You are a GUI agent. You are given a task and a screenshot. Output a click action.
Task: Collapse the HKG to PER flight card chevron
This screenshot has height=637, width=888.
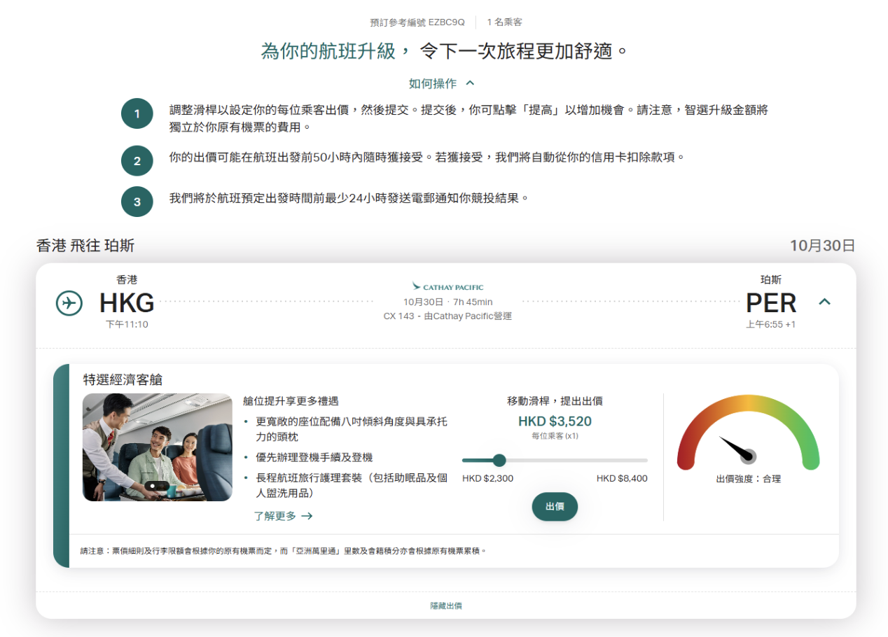point(825,302)
